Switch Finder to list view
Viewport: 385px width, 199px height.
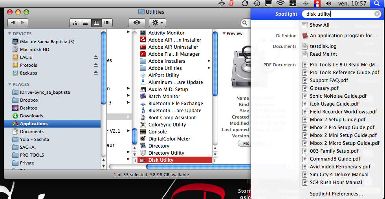click(86, 23)
